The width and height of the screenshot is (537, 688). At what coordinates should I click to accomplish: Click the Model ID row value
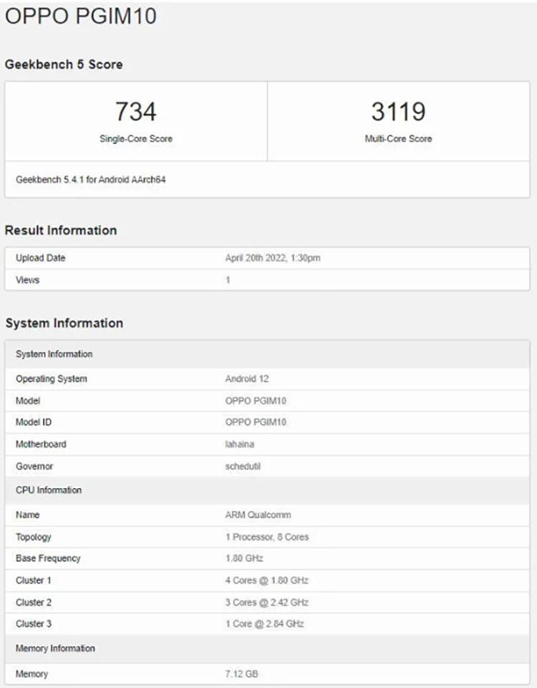point(256,422)
